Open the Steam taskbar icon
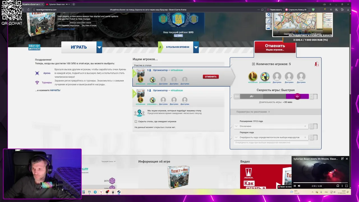 click(119, 192)
